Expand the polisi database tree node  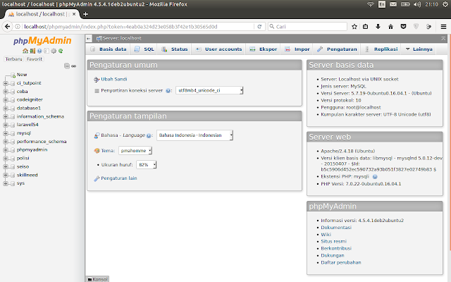[6, 159]
